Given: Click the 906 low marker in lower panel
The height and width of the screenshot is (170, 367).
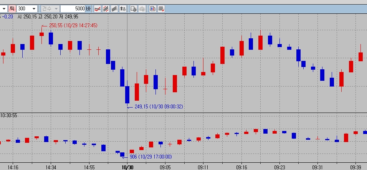Looking at the screenshot, I should [150, 157].
